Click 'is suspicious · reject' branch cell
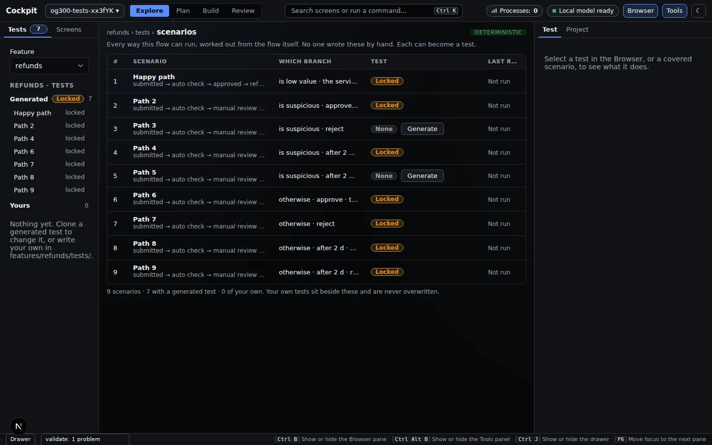The height and width of the screenshot is (445, 712). click(x=311, y=129)
